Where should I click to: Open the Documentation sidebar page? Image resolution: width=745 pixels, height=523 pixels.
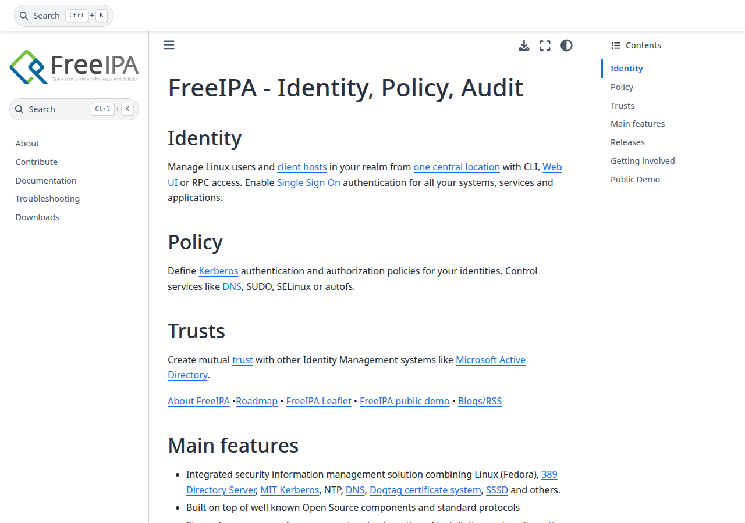tap(46, 181)
